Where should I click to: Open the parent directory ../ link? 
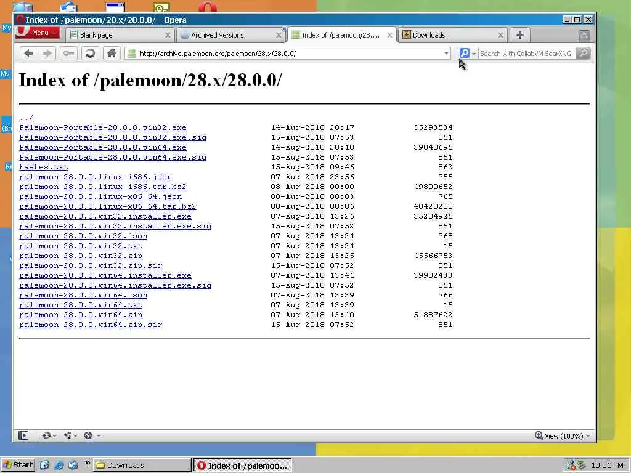26,118
